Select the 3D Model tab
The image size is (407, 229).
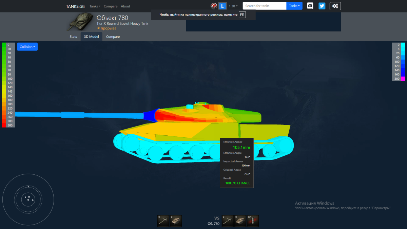pyautogui.click(x=91, y=37)
